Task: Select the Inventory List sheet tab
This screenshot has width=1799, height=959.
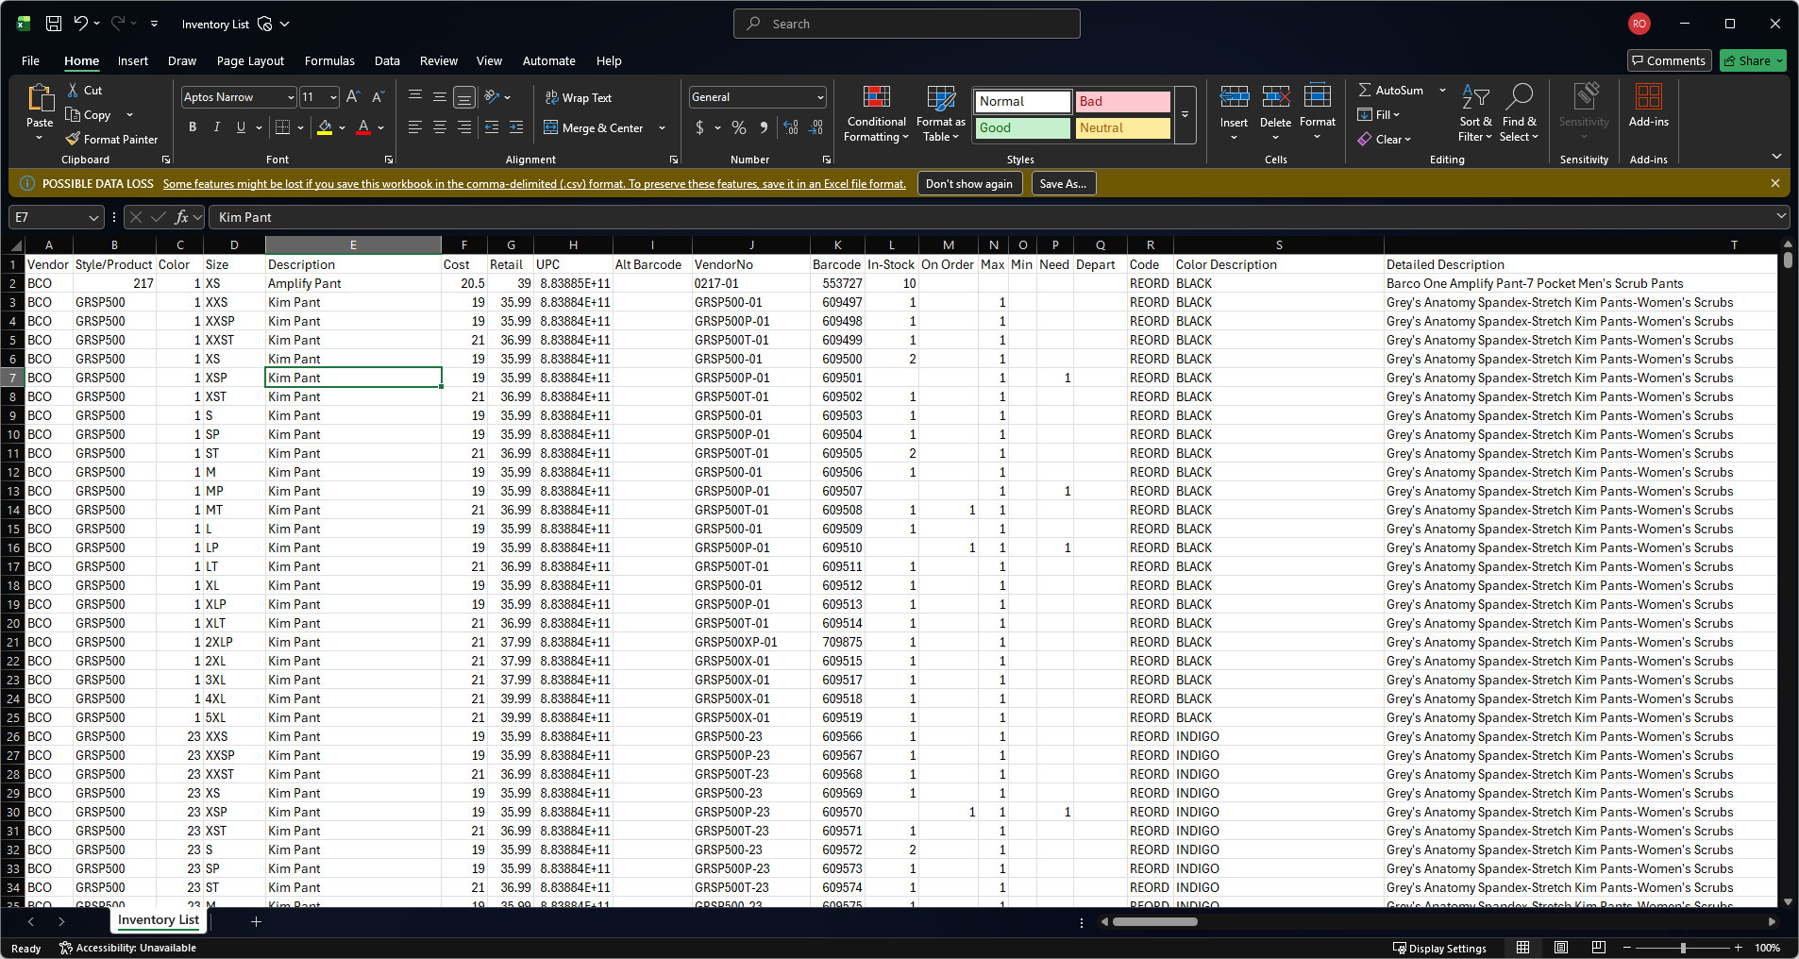Action: coord(159,920)
